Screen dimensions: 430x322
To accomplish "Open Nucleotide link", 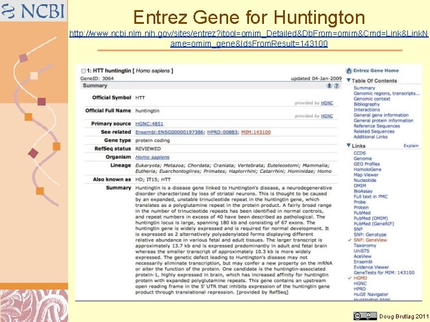I will pyautogui.click(x=365, y=180).
